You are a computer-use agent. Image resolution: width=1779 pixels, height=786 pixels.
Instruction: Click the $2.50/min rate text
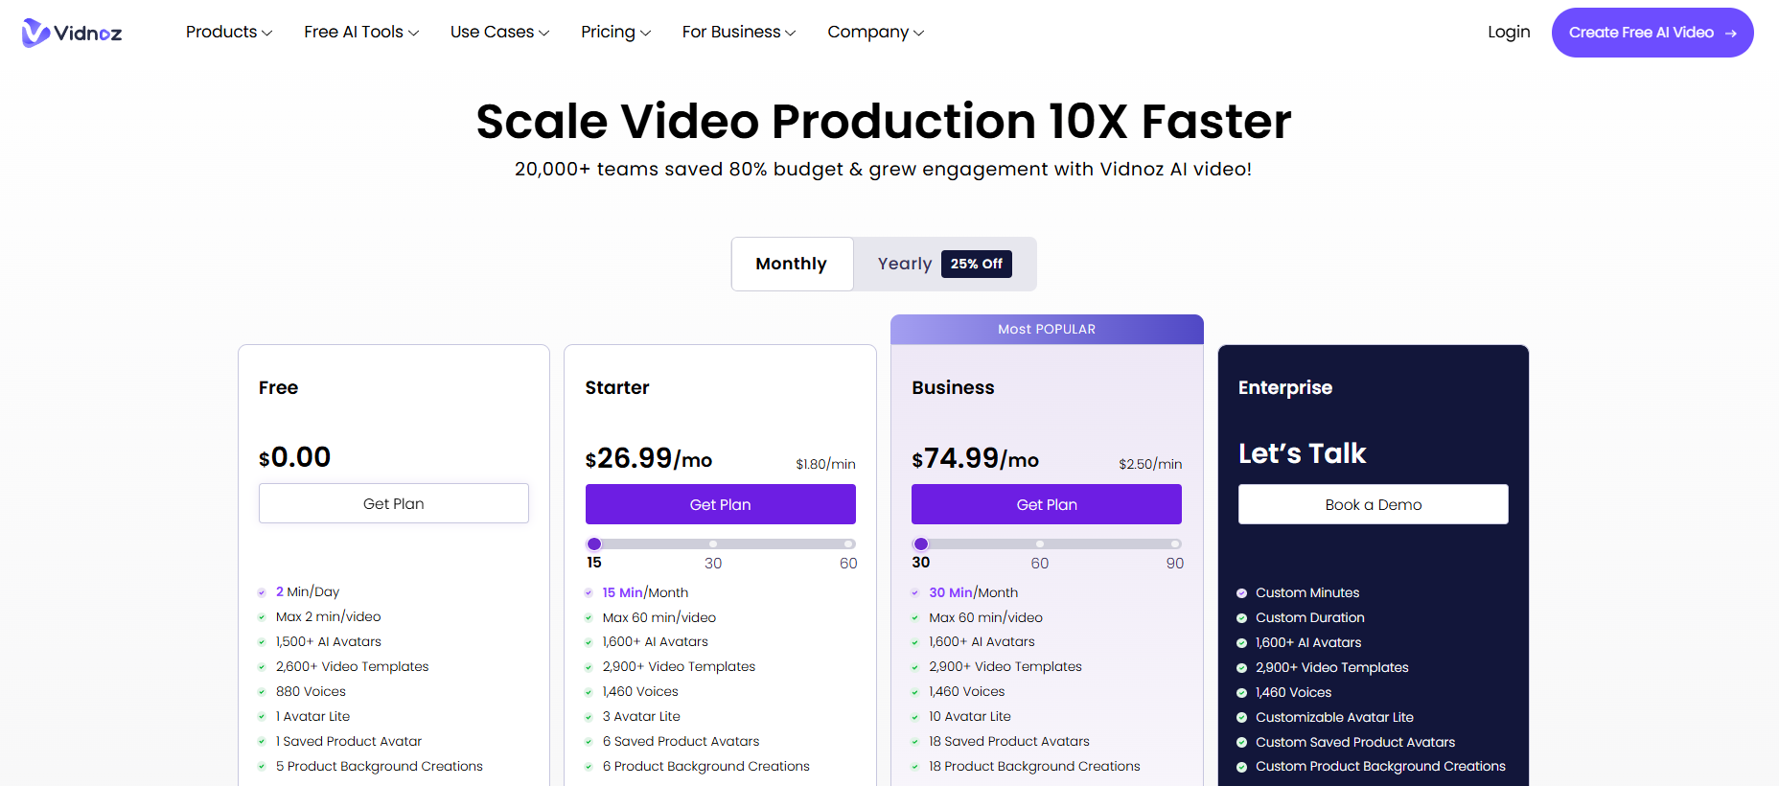1150,464
